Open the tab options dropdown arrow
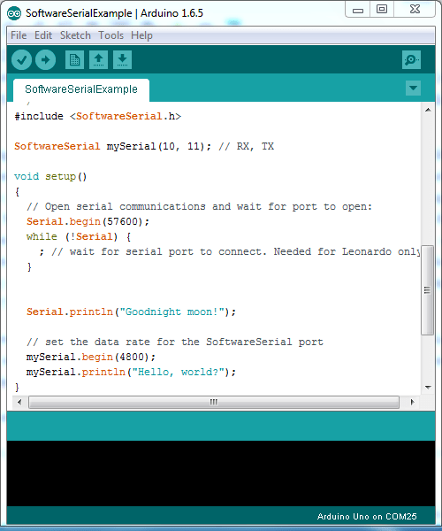 [x=413, y=88]
